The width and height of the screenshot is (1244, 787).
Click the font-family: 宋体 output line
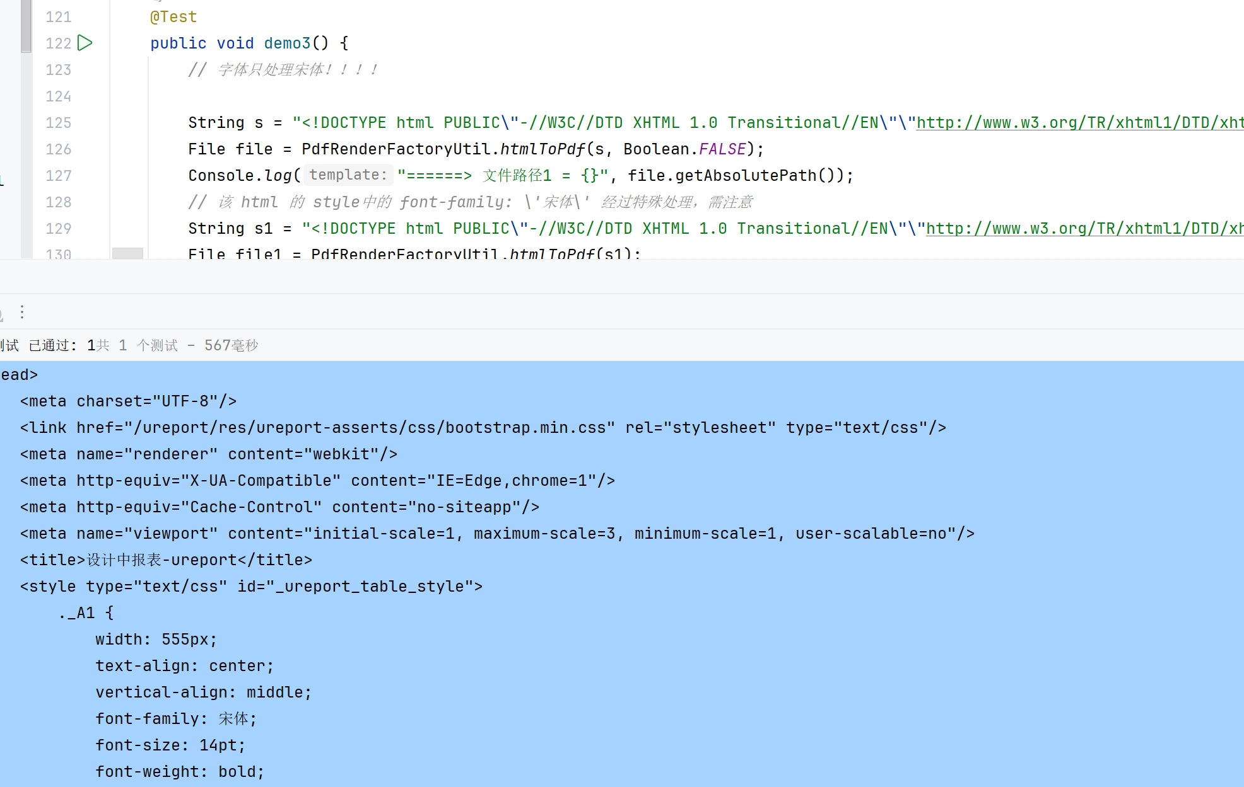(x=175, y=719)
